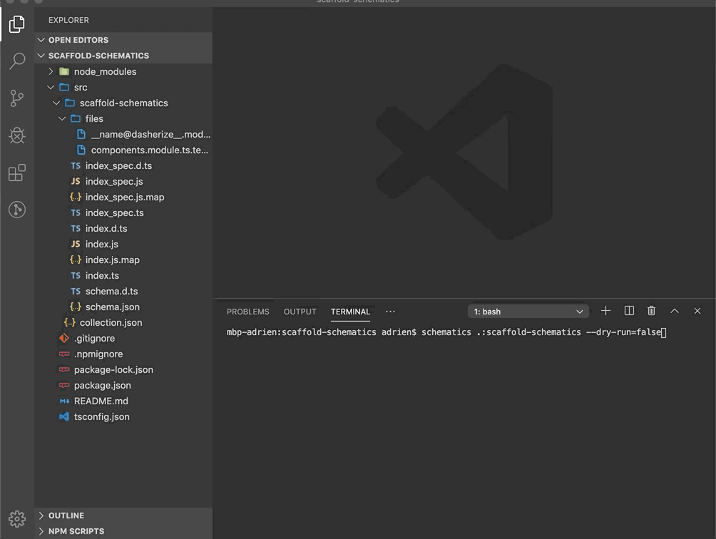Collapse the files folder chevron

tap(62, 118)
